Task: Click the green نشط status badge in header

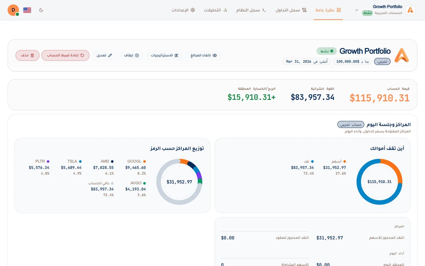Action: tap(326, 51)
